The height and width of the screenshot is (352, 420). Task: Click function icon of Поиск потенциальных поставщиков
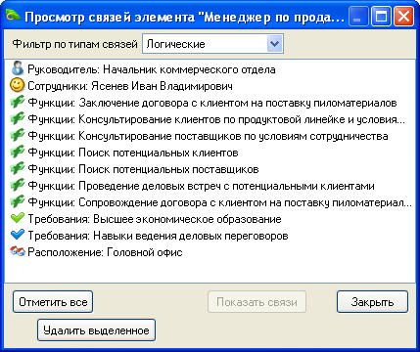(18, 169)
